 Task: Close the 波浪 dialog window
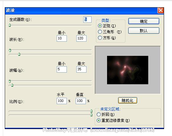pyautogui.click(x=161, y=10)
